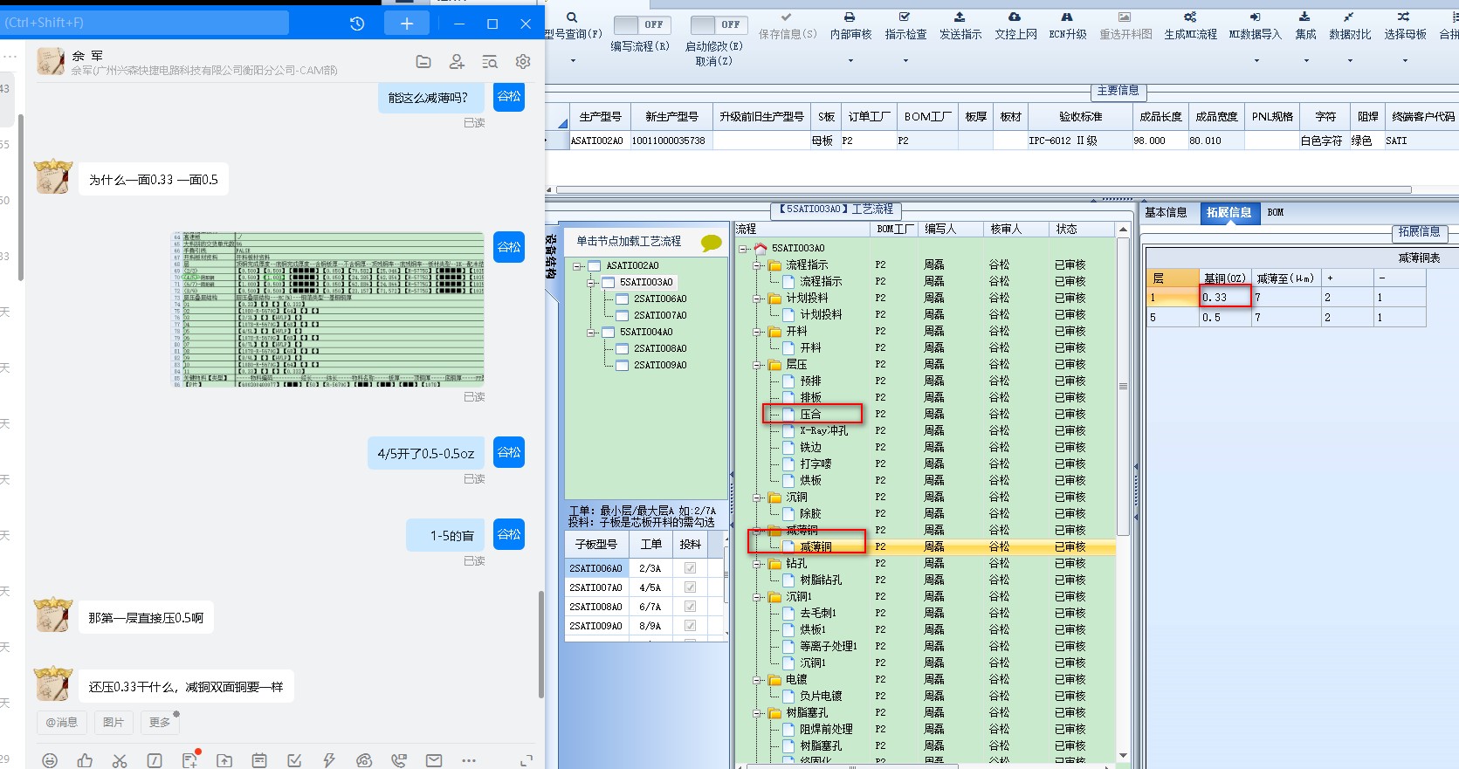Collapse the 沉铜1 folder in process tree

(759, 597)
